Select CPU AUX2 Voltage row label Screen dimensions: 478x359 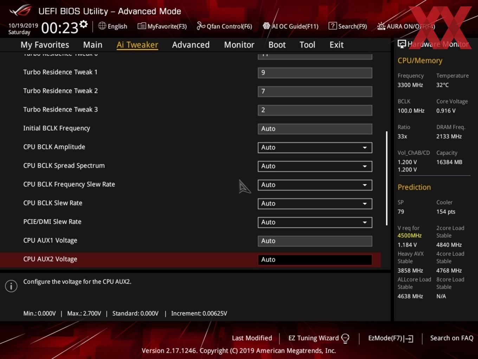pos(50,259)
